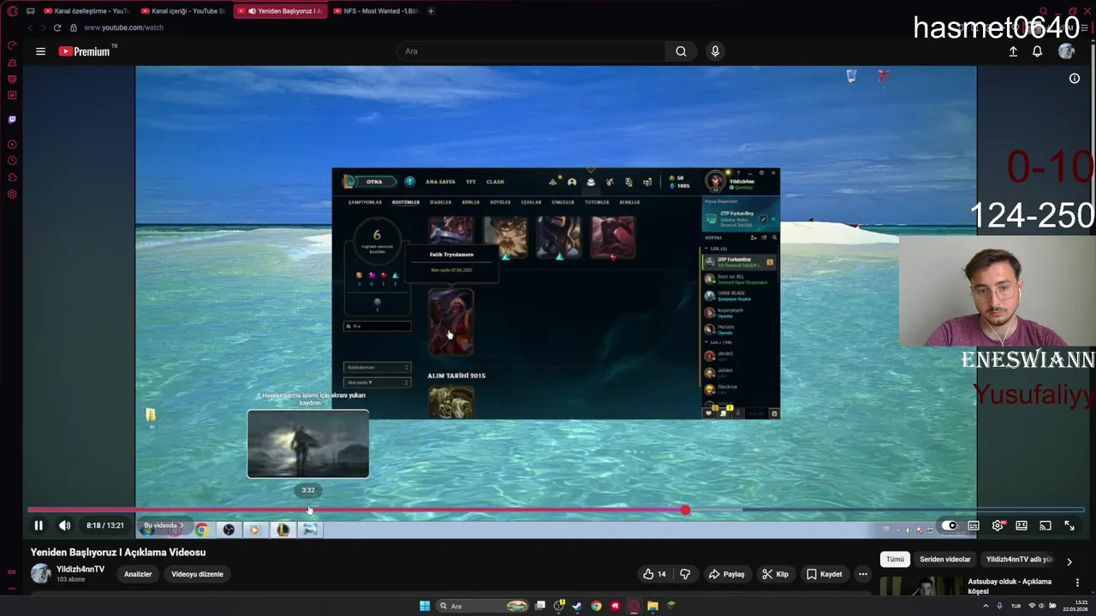Open Opera sidebar history clock
1096x616 pixels.
click(12, 160)
